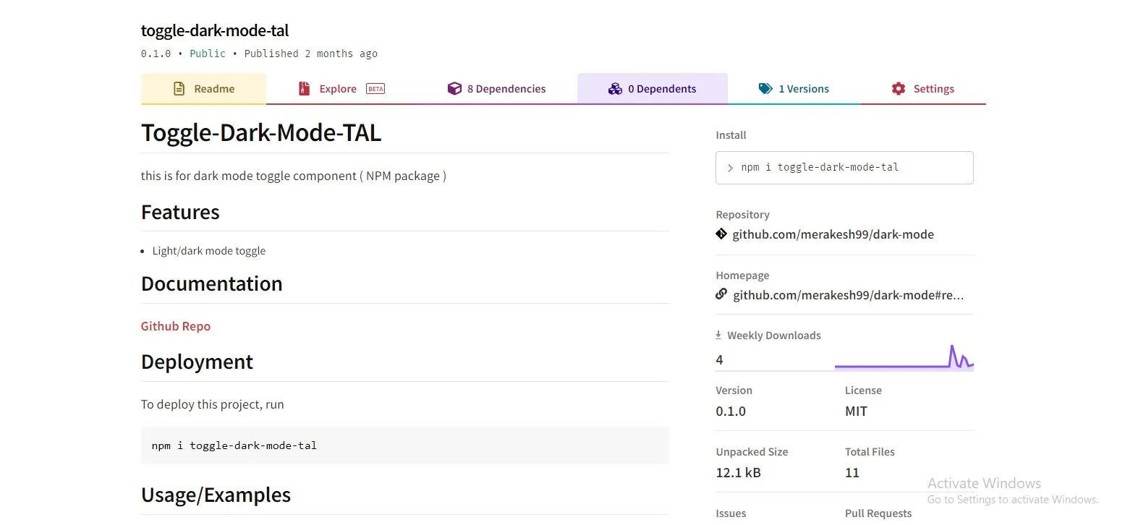The height and width of the screenshot is (525, 1125).
Task: Click the install command prompt chevron icon
Action: tap(729, 167)
